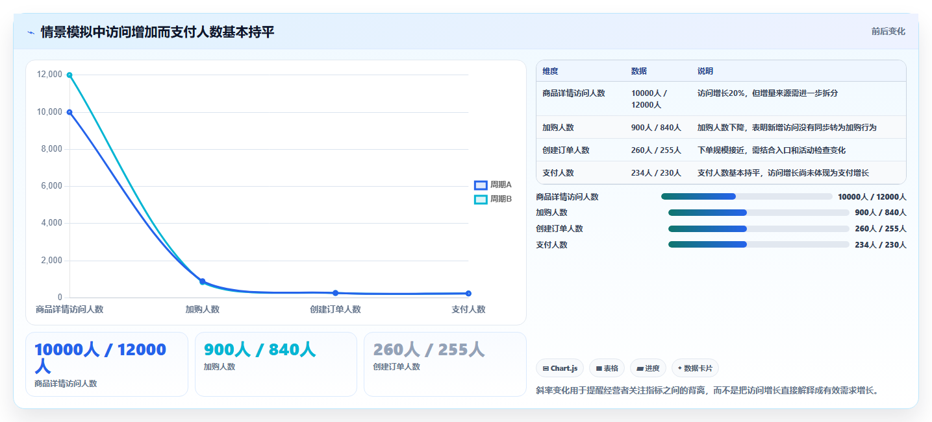Click the footnote starting 斜率变化用于提醒

pyautogui.click(x=707, y=391)
